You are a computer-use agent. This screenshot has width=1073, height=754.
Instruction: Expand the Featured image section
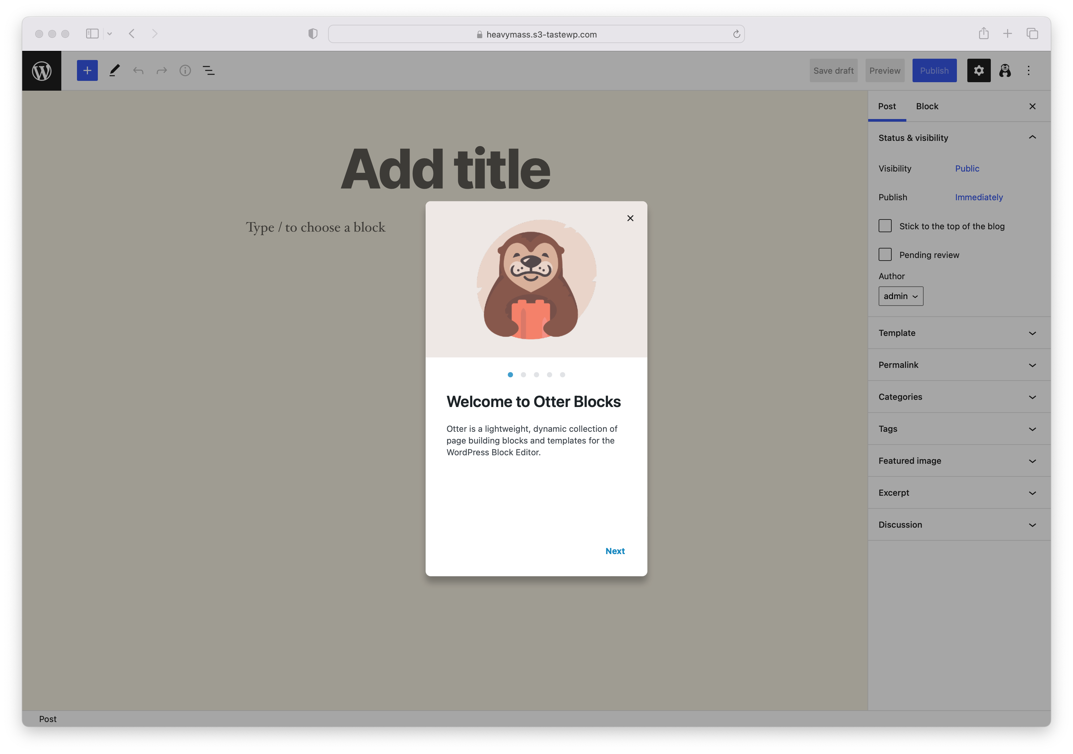point(958,460)
